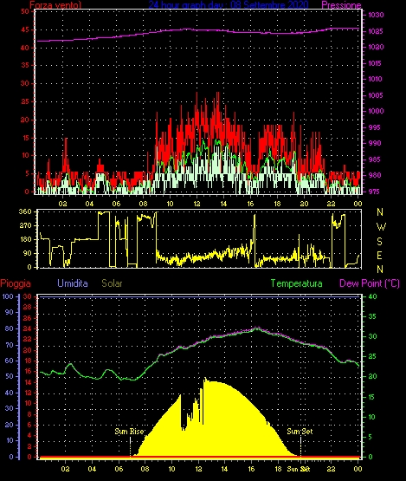Select the Umidita legend label

73,283
